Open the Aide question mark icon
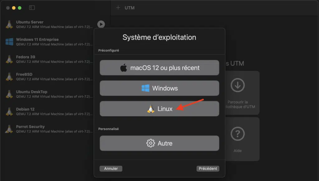The width and height of the screenshot is (319, 181). pos(237,134)
